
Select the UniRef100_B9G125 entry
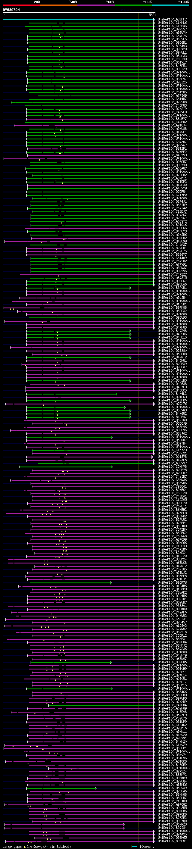[x=172, y=83]
